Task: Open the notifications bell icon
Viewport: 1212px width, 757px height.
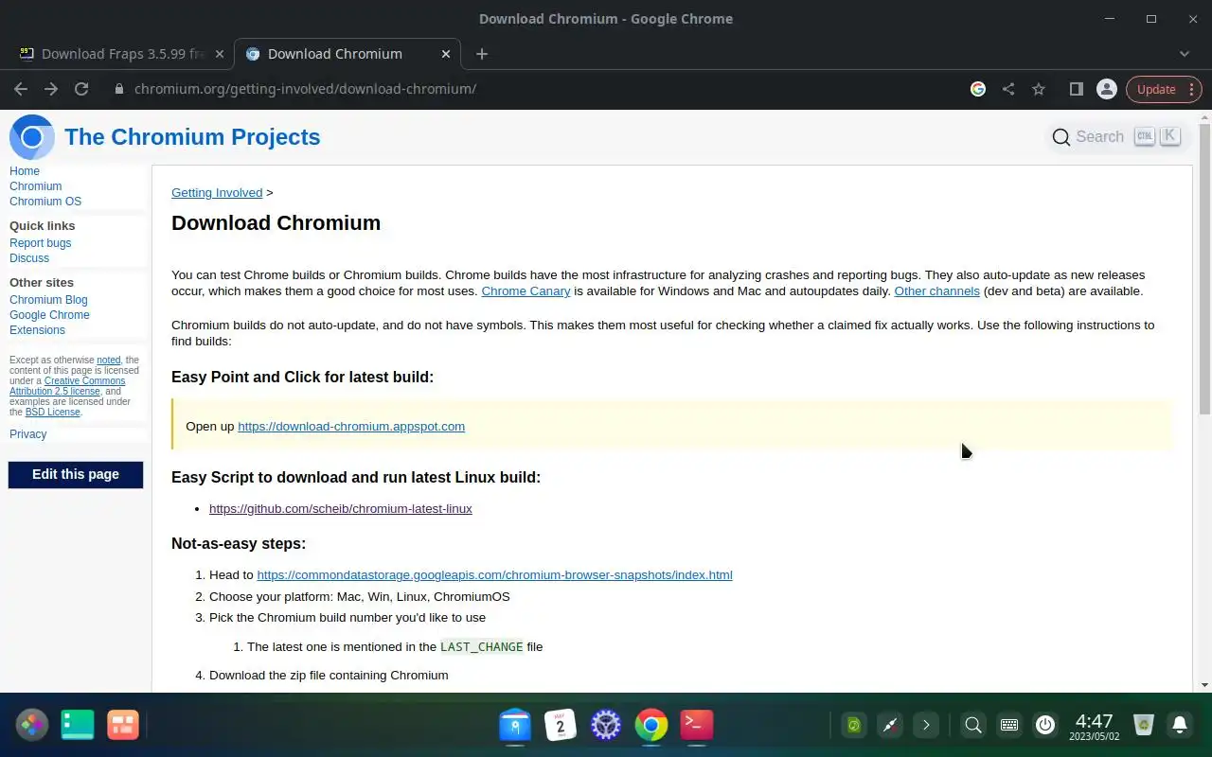Action: (x=1180, y=725)
